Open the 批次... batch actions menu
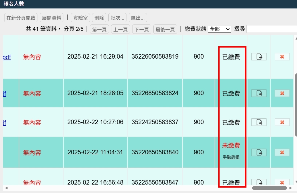The image size is (297, 193). point(117,18)
